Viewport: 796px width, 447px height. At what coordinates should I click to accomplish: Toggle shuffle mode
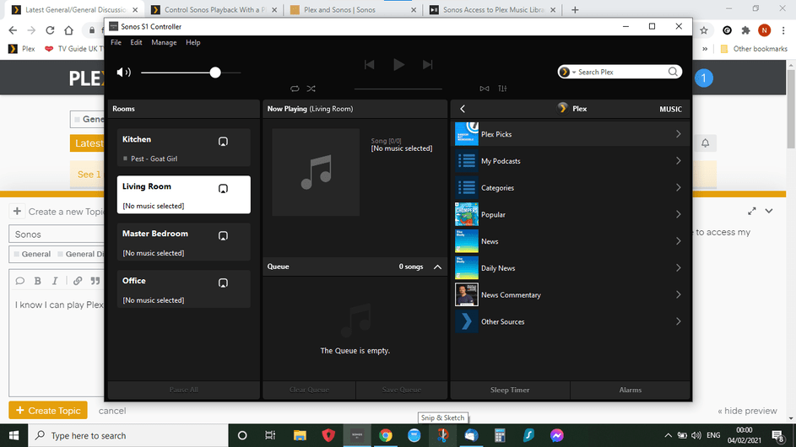click(x=311, y=89)
